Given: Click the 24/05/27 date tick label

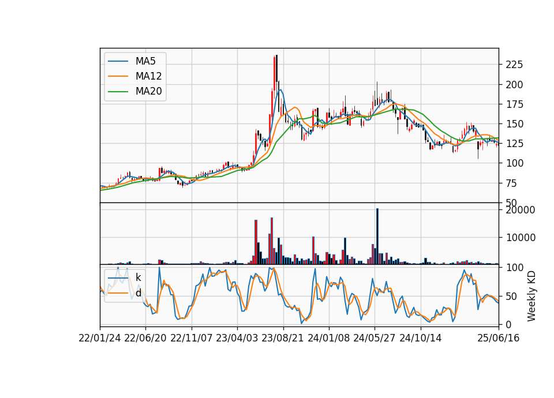Looking at the screenshot, I should (x=375, y=338).
